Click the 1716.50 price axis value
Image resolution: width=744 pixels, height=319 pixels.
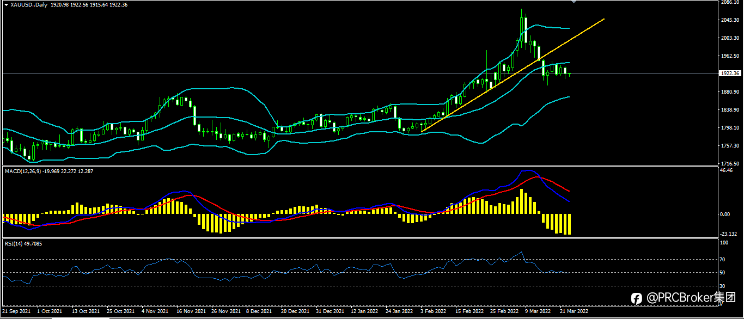click(729, 163)
